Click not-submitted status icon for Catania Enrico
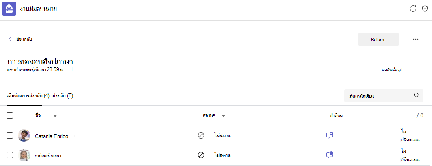 point(201,135)
